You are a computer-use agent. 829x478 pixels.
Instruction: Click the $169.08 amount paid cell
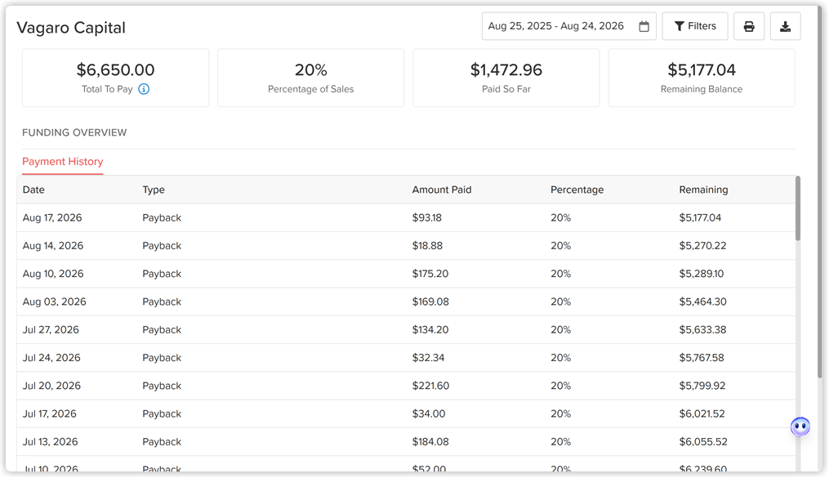(x=430, y=302)
